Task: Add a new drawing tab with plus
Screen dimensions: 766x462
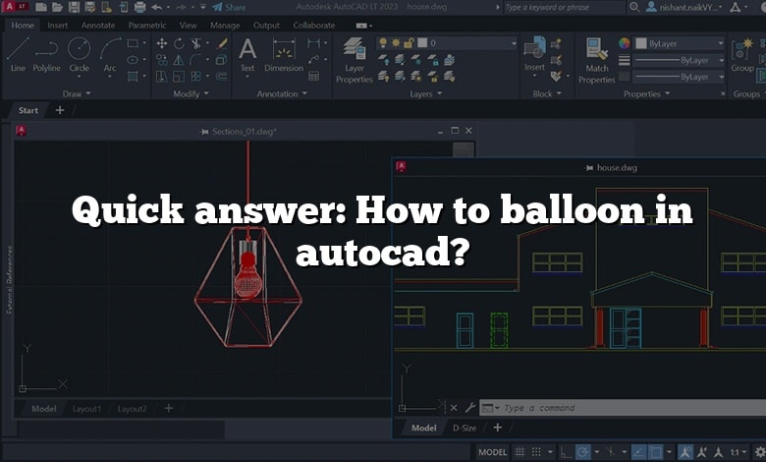Action: coord(60,110)
